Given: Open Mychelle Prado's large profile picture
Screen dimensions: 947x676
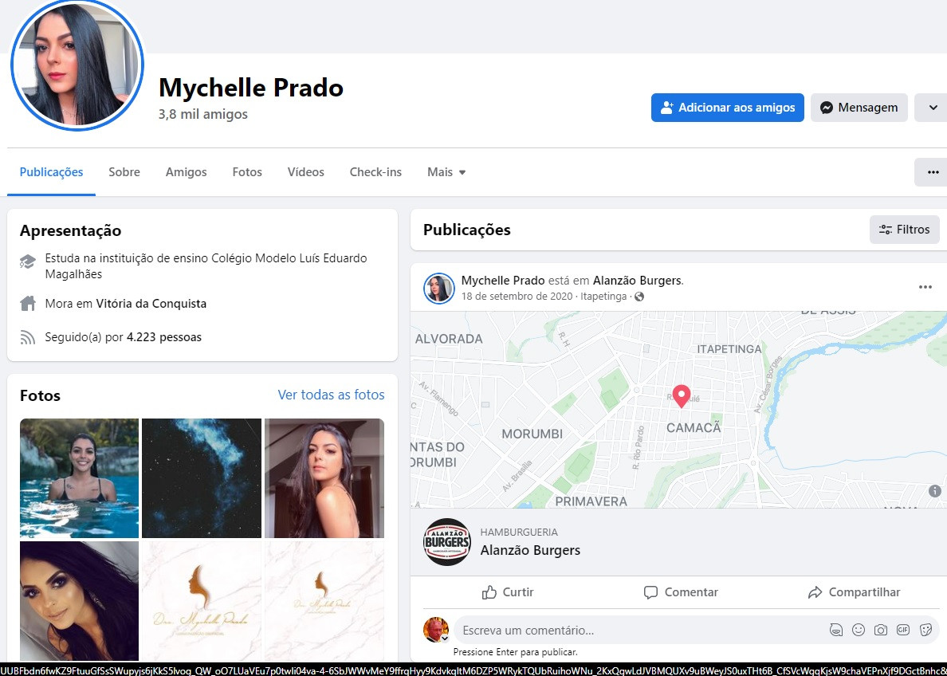Looking at the screenshot, I should tap(77, 64).
